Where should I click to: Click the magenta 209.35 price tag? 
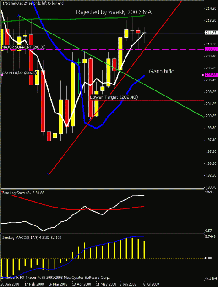pos(211,49)
